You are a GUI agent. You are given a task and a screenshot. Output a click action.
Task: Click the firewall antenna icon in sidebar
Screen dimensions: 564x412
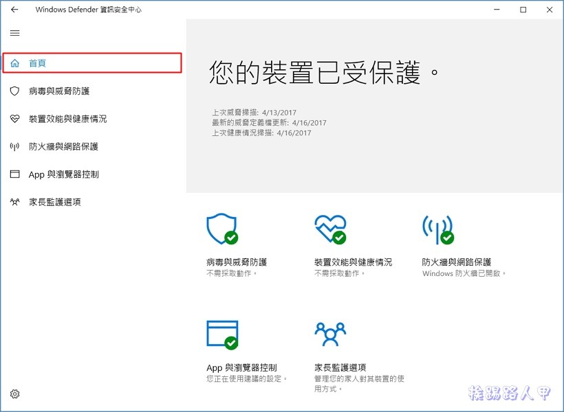point(14,146)
